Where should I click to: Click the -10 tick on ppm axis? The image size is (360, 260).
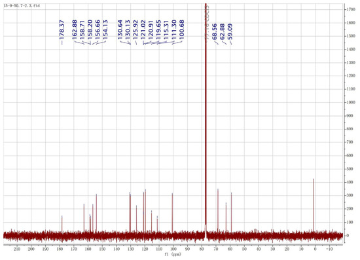click(x=329, y=250)
